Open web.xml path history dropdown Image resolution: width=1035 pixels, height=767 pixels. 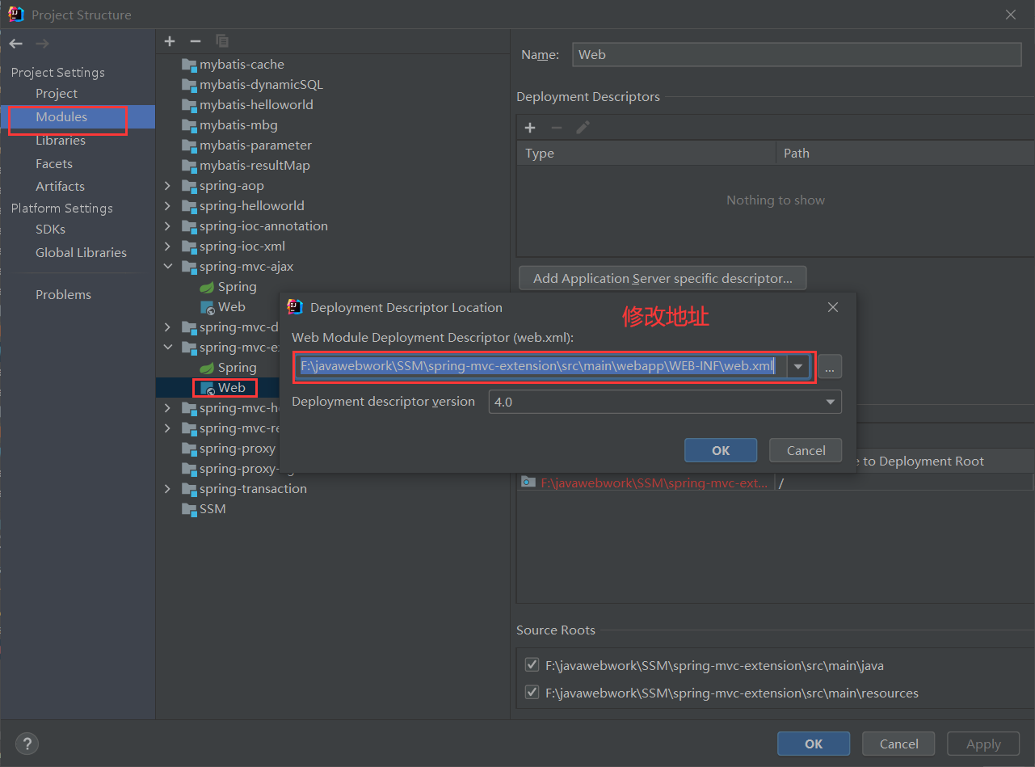coord(798,366)
